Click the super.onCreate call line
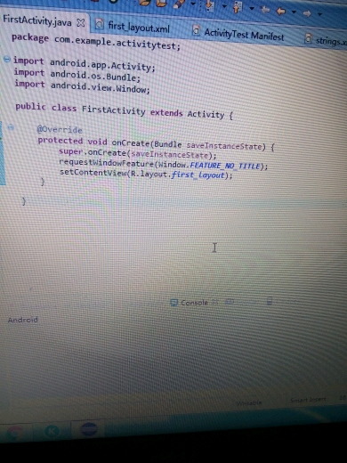347x463 pixels. (x=138, y=153)
